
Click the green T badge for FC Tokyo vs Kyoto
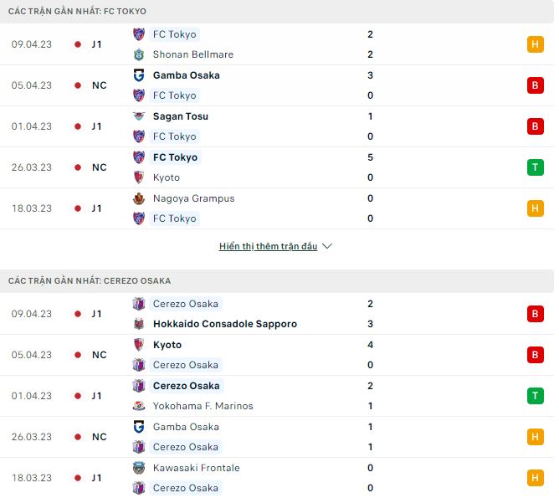click(x=535, y=167)
